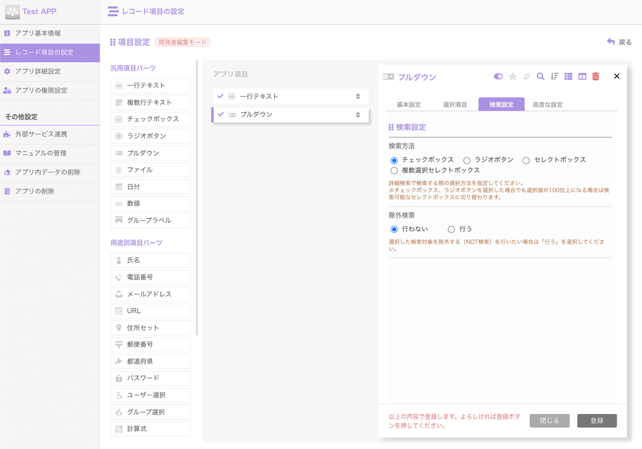Click the 開発者編集モード badge
This screenshot has width=642, height=449.
[x=183, y=42]
